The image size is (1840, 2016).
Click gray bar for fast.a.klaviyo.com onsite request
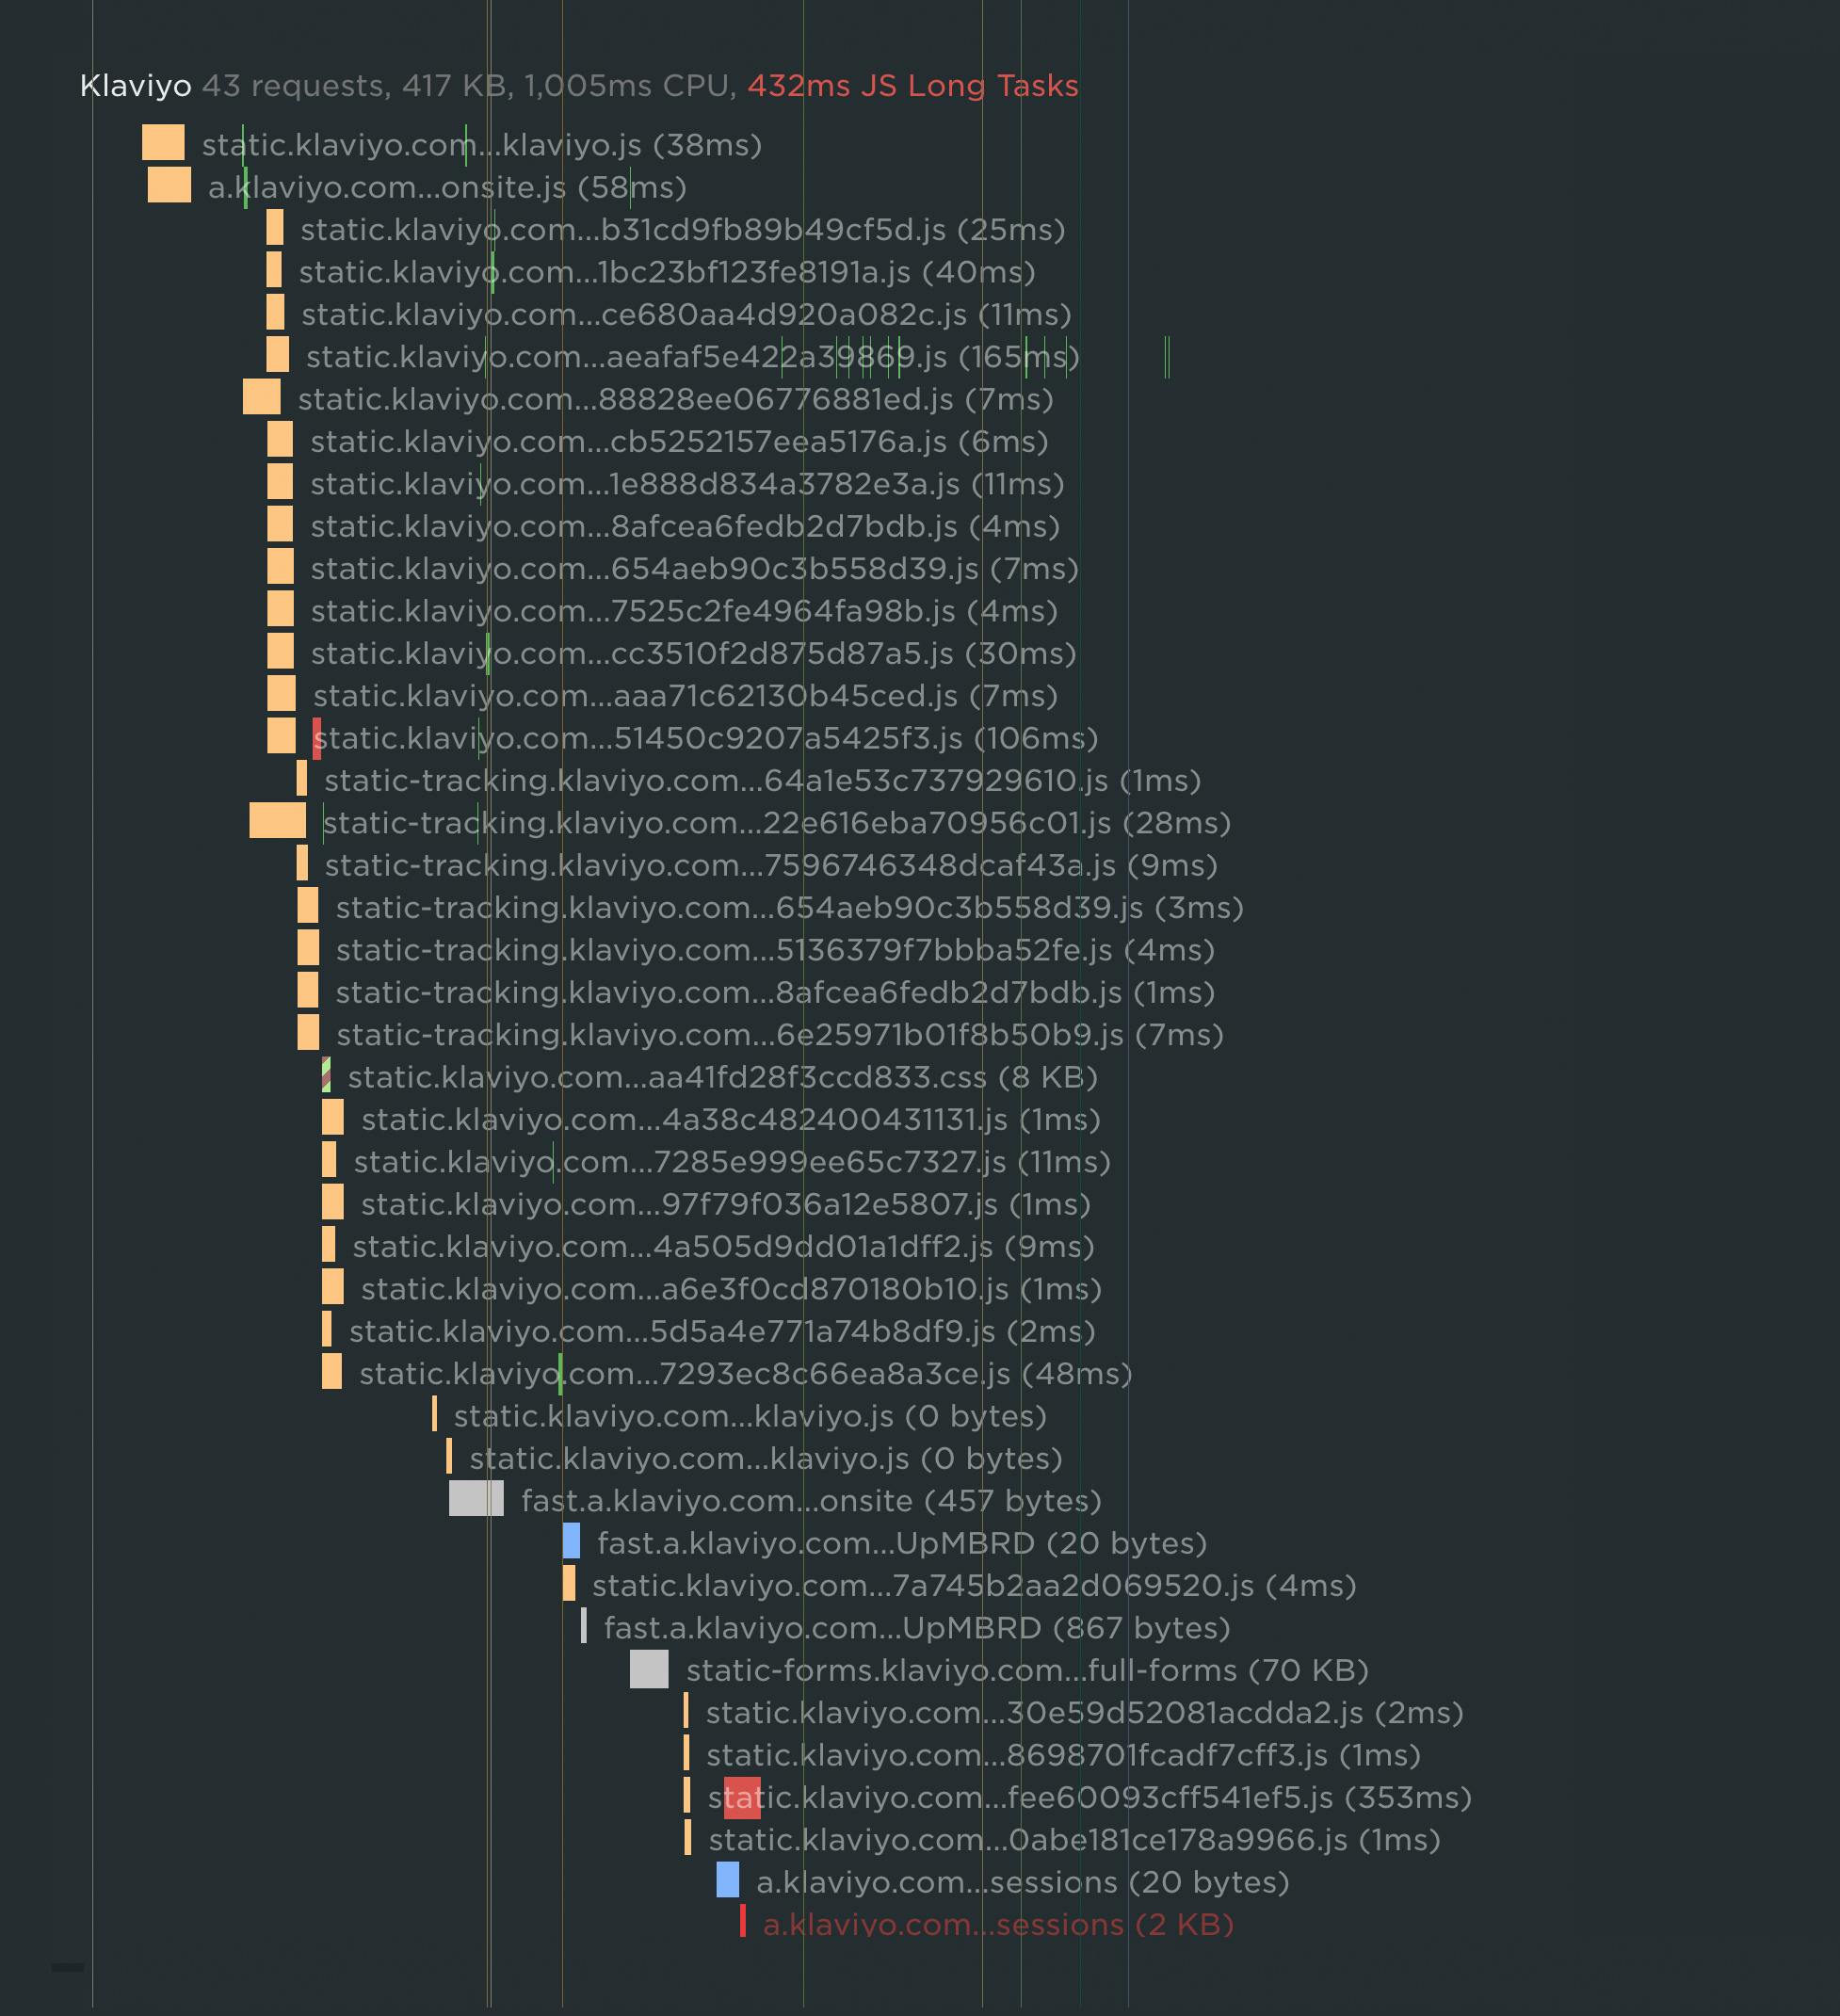[475, 1499]
